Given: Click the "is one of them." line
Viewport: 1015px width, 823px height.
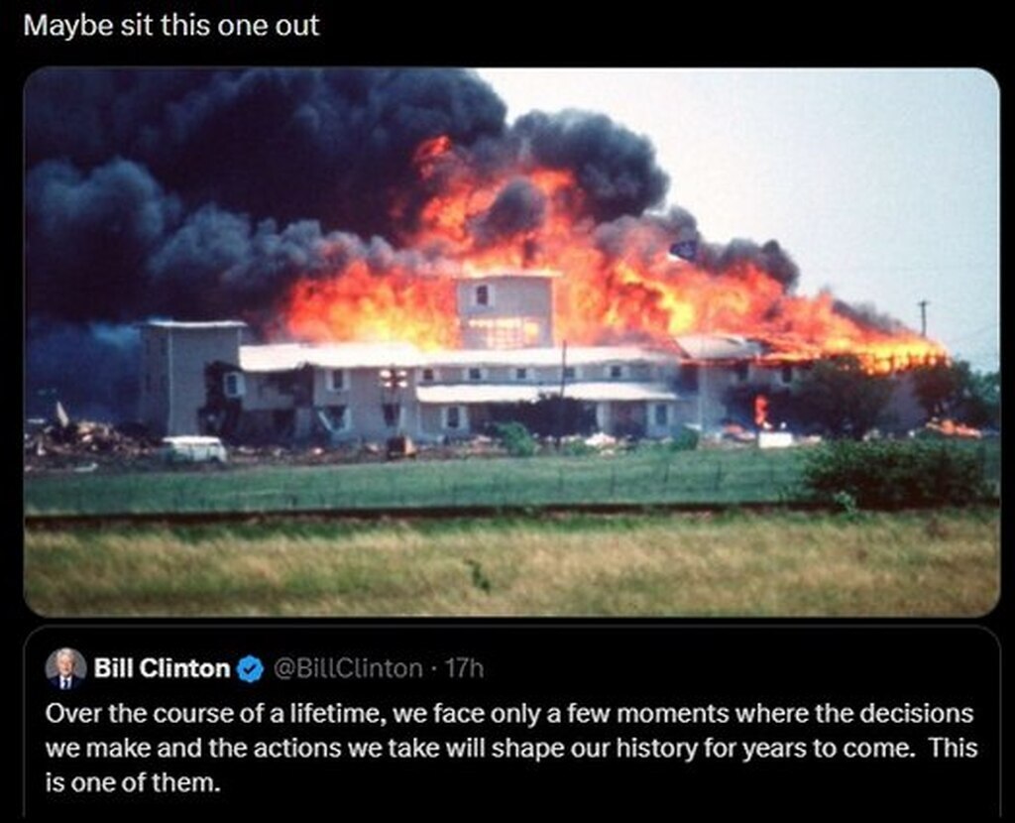Looking at the screenshot, I should coord(133,783).
